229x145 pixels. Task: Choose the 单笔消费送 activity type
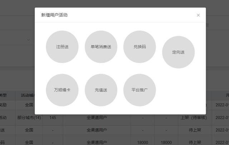pos(101,47)
